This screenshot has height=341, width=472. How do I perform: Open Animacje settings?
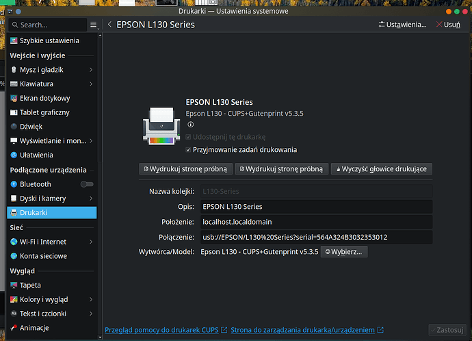pyautogui.click(x=52, y=328)
